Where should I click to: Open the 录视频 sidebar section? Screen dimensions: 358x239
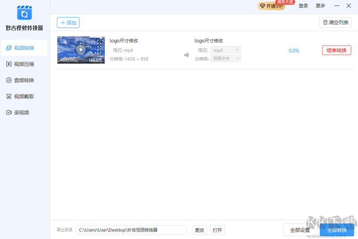click(24, 113)
